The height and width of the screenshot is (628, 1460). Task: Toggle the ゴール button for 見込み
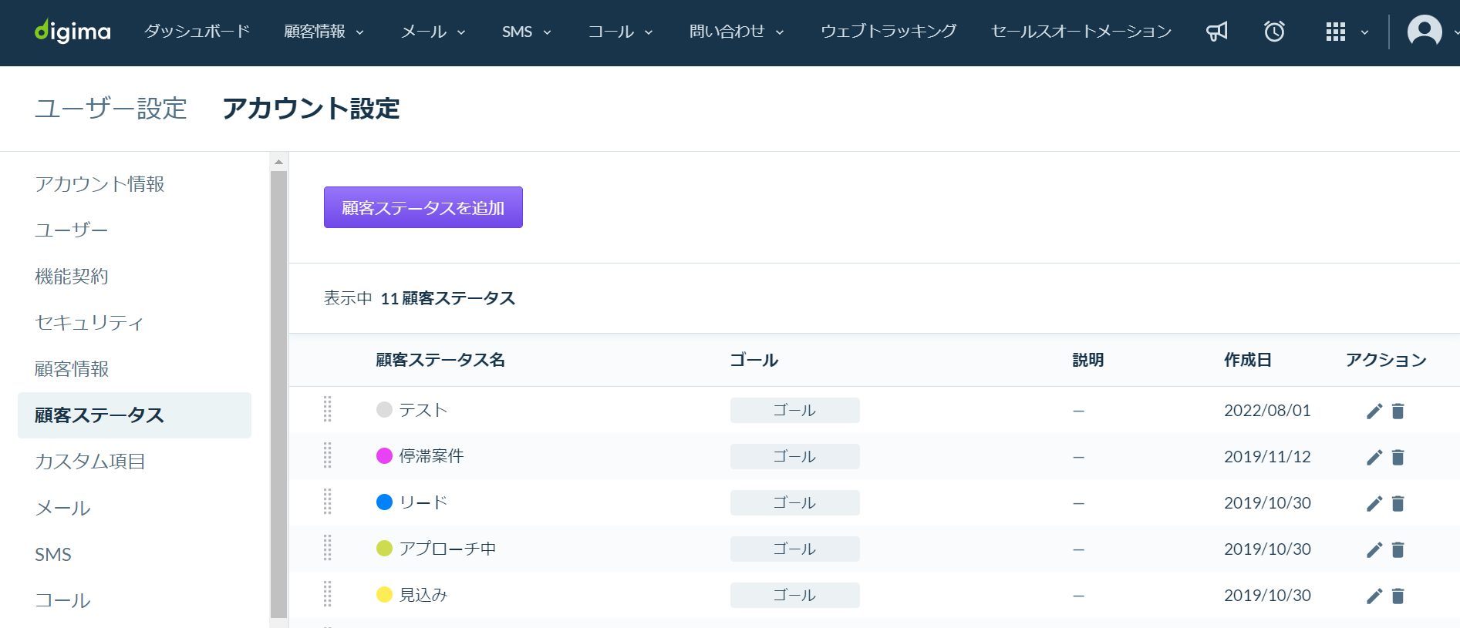[x=795, y=595]
